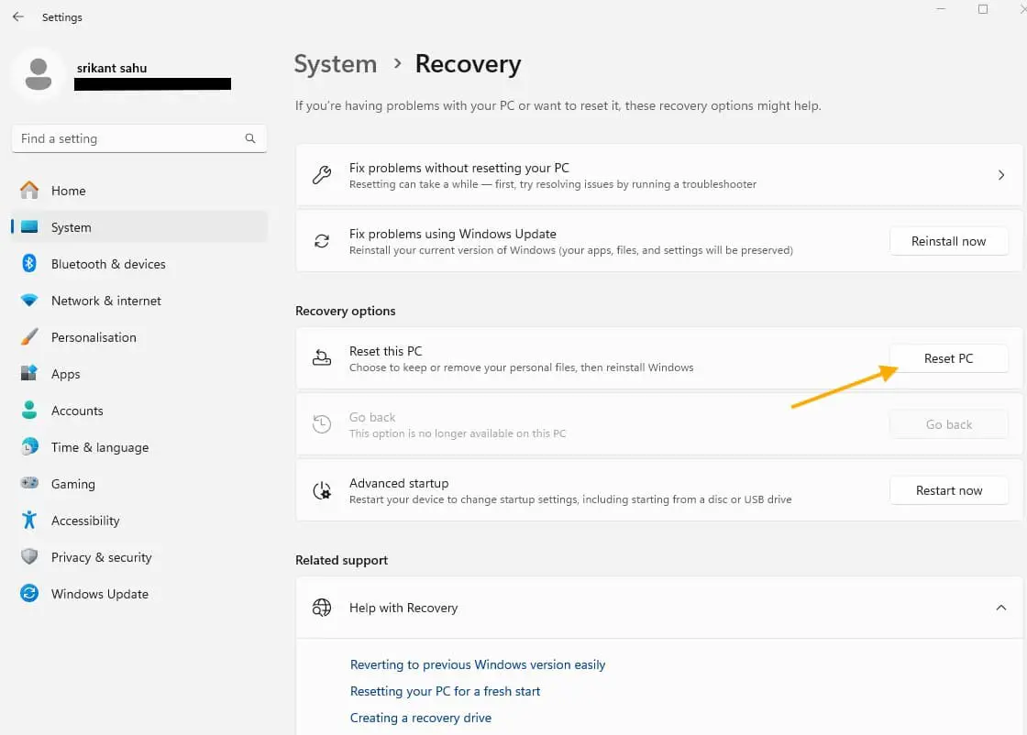
Task: Click the Bluetooth icon in sidebar
Action: pyautogui.click(x=29, y=264)
